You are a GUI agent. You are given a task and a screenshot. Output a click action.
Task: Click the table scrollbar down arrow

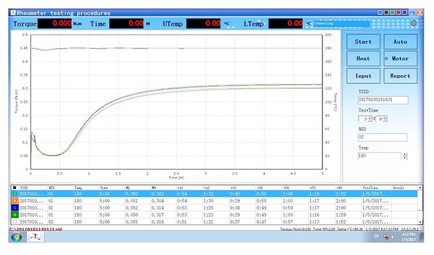pos(420,222)
